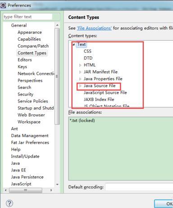Select JavaScript in the preferences tree
173x208 pixels.
[21, 184]
